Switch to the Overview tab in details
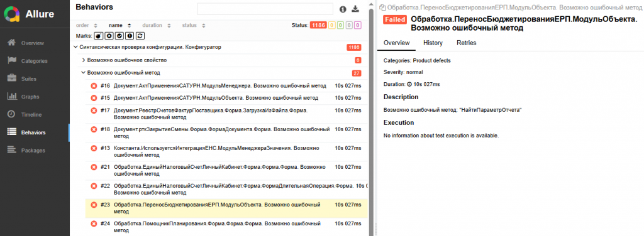The width and height of the screenshot is (644, 236). [x=396, y=43]
